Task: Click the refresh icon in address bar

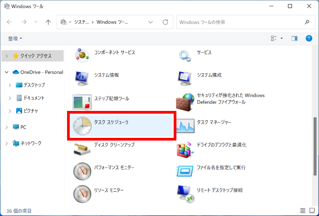Action: coord(166,22)
